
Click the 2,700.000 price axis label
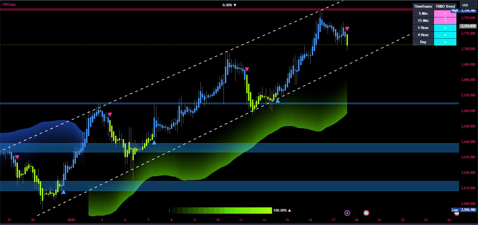[x=468, y=49]
